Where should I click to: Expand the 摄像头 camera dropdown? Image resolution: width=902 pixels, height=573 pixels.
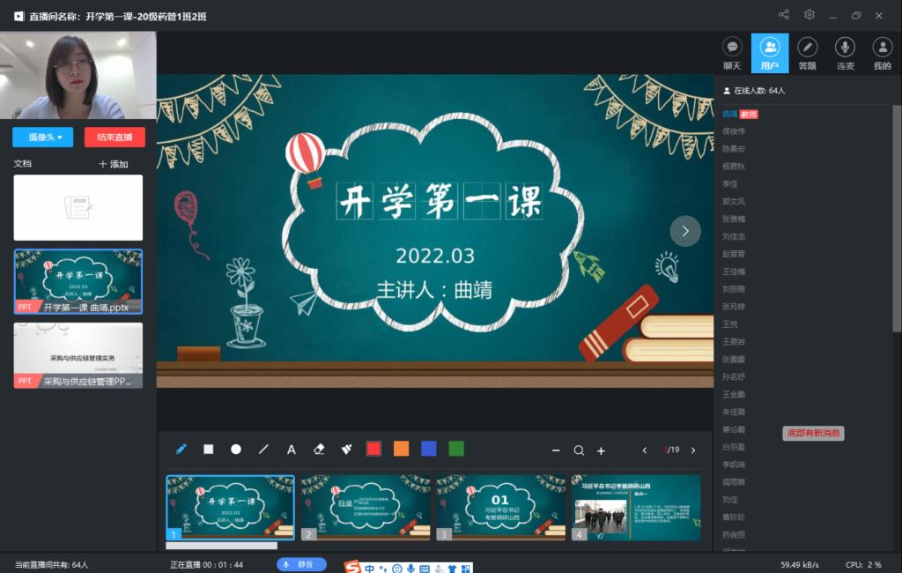(42, 138)
